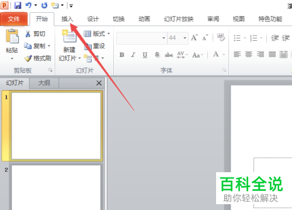Image resolution: width=292 pixels, height=210 pixels.
Task: Increase font size with large A icon
Action: [194, 38]
